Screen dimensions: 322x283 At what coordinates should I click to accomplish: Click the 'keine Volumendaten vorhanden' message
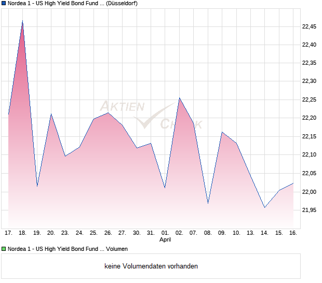pyautogui.click(x=151, y=266)
